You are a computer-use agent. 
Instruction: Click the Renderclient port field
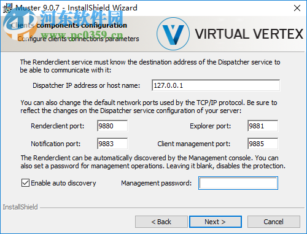112,126
